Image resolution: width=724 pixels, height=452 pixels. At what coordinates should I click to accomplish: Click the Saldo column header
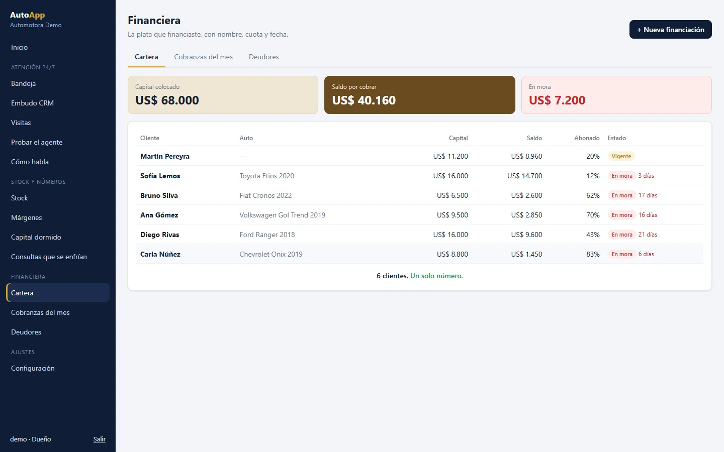coord(534,138)
